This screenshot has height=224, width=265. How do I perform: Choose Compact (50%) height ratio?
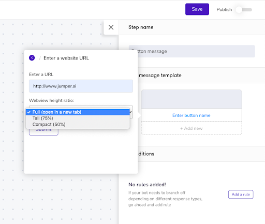(78, 125)
